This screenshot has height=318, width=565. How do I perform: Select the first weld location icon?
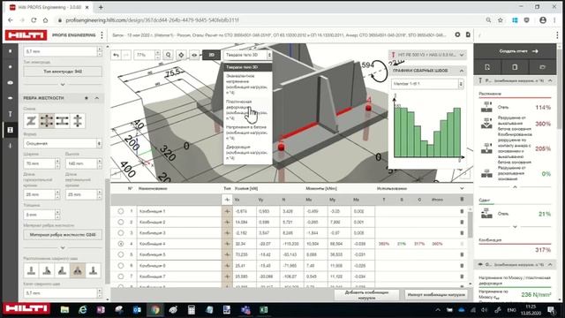32,270
